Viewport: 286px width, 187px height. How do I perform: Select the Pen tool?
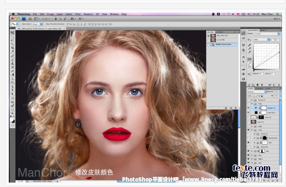point(12,86)
